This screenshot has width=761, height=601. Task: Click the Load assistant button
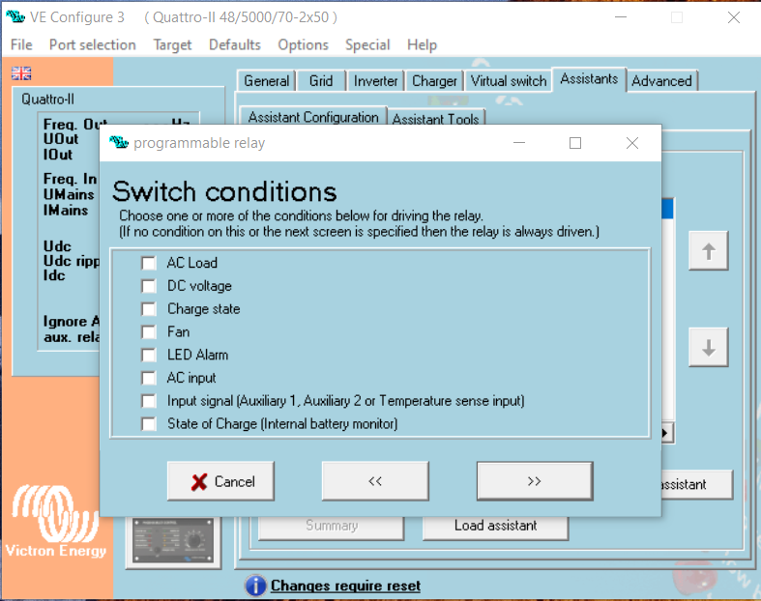pyautogui.click(x=495, y=527)
